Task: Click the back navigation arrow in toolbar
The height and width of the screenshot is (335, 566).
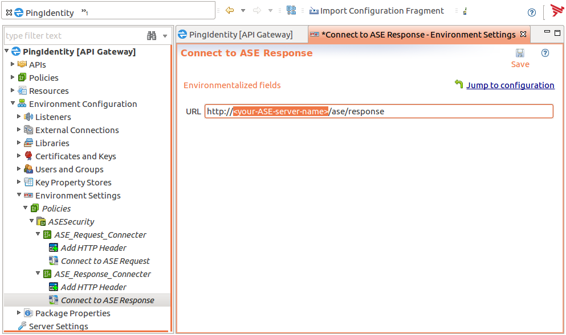Action: (x=230, y=11)
